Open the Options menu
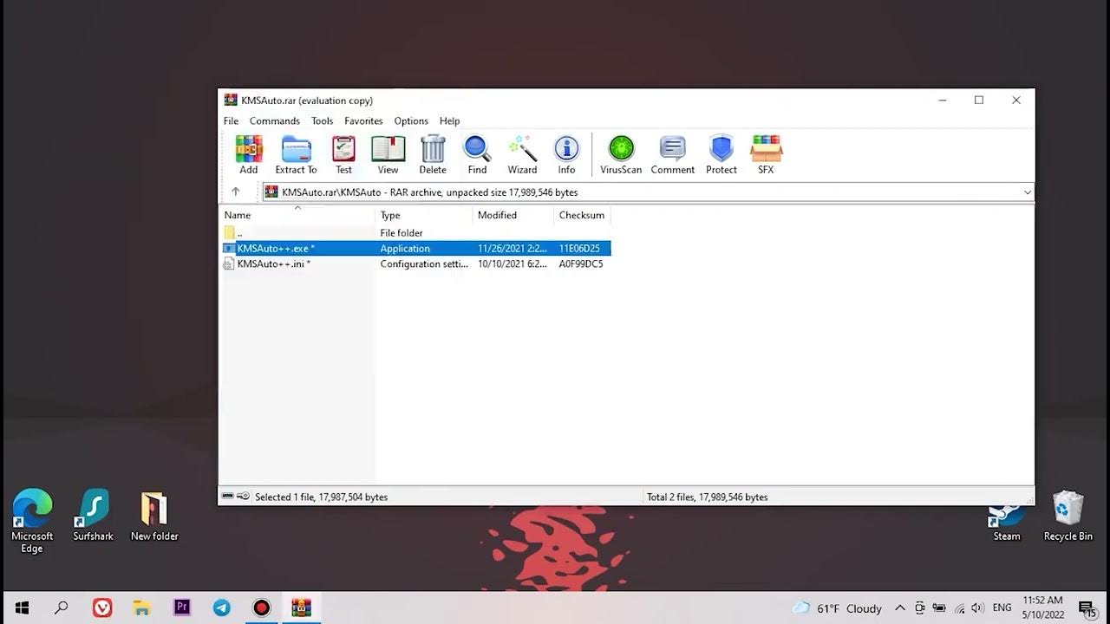Screen dimensions: 1110x624 pyautogui.click(x=411, y=121)
